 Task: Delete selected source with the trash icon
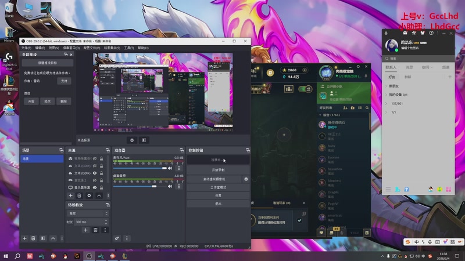(x=79, y=195)
